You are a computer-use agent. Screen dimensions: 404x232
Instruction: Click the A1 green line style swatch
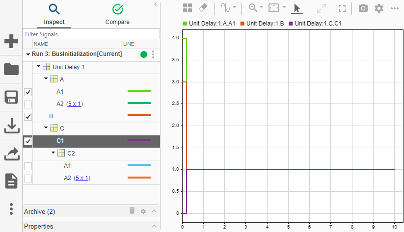pyautogui.click(x=139, y=91)
